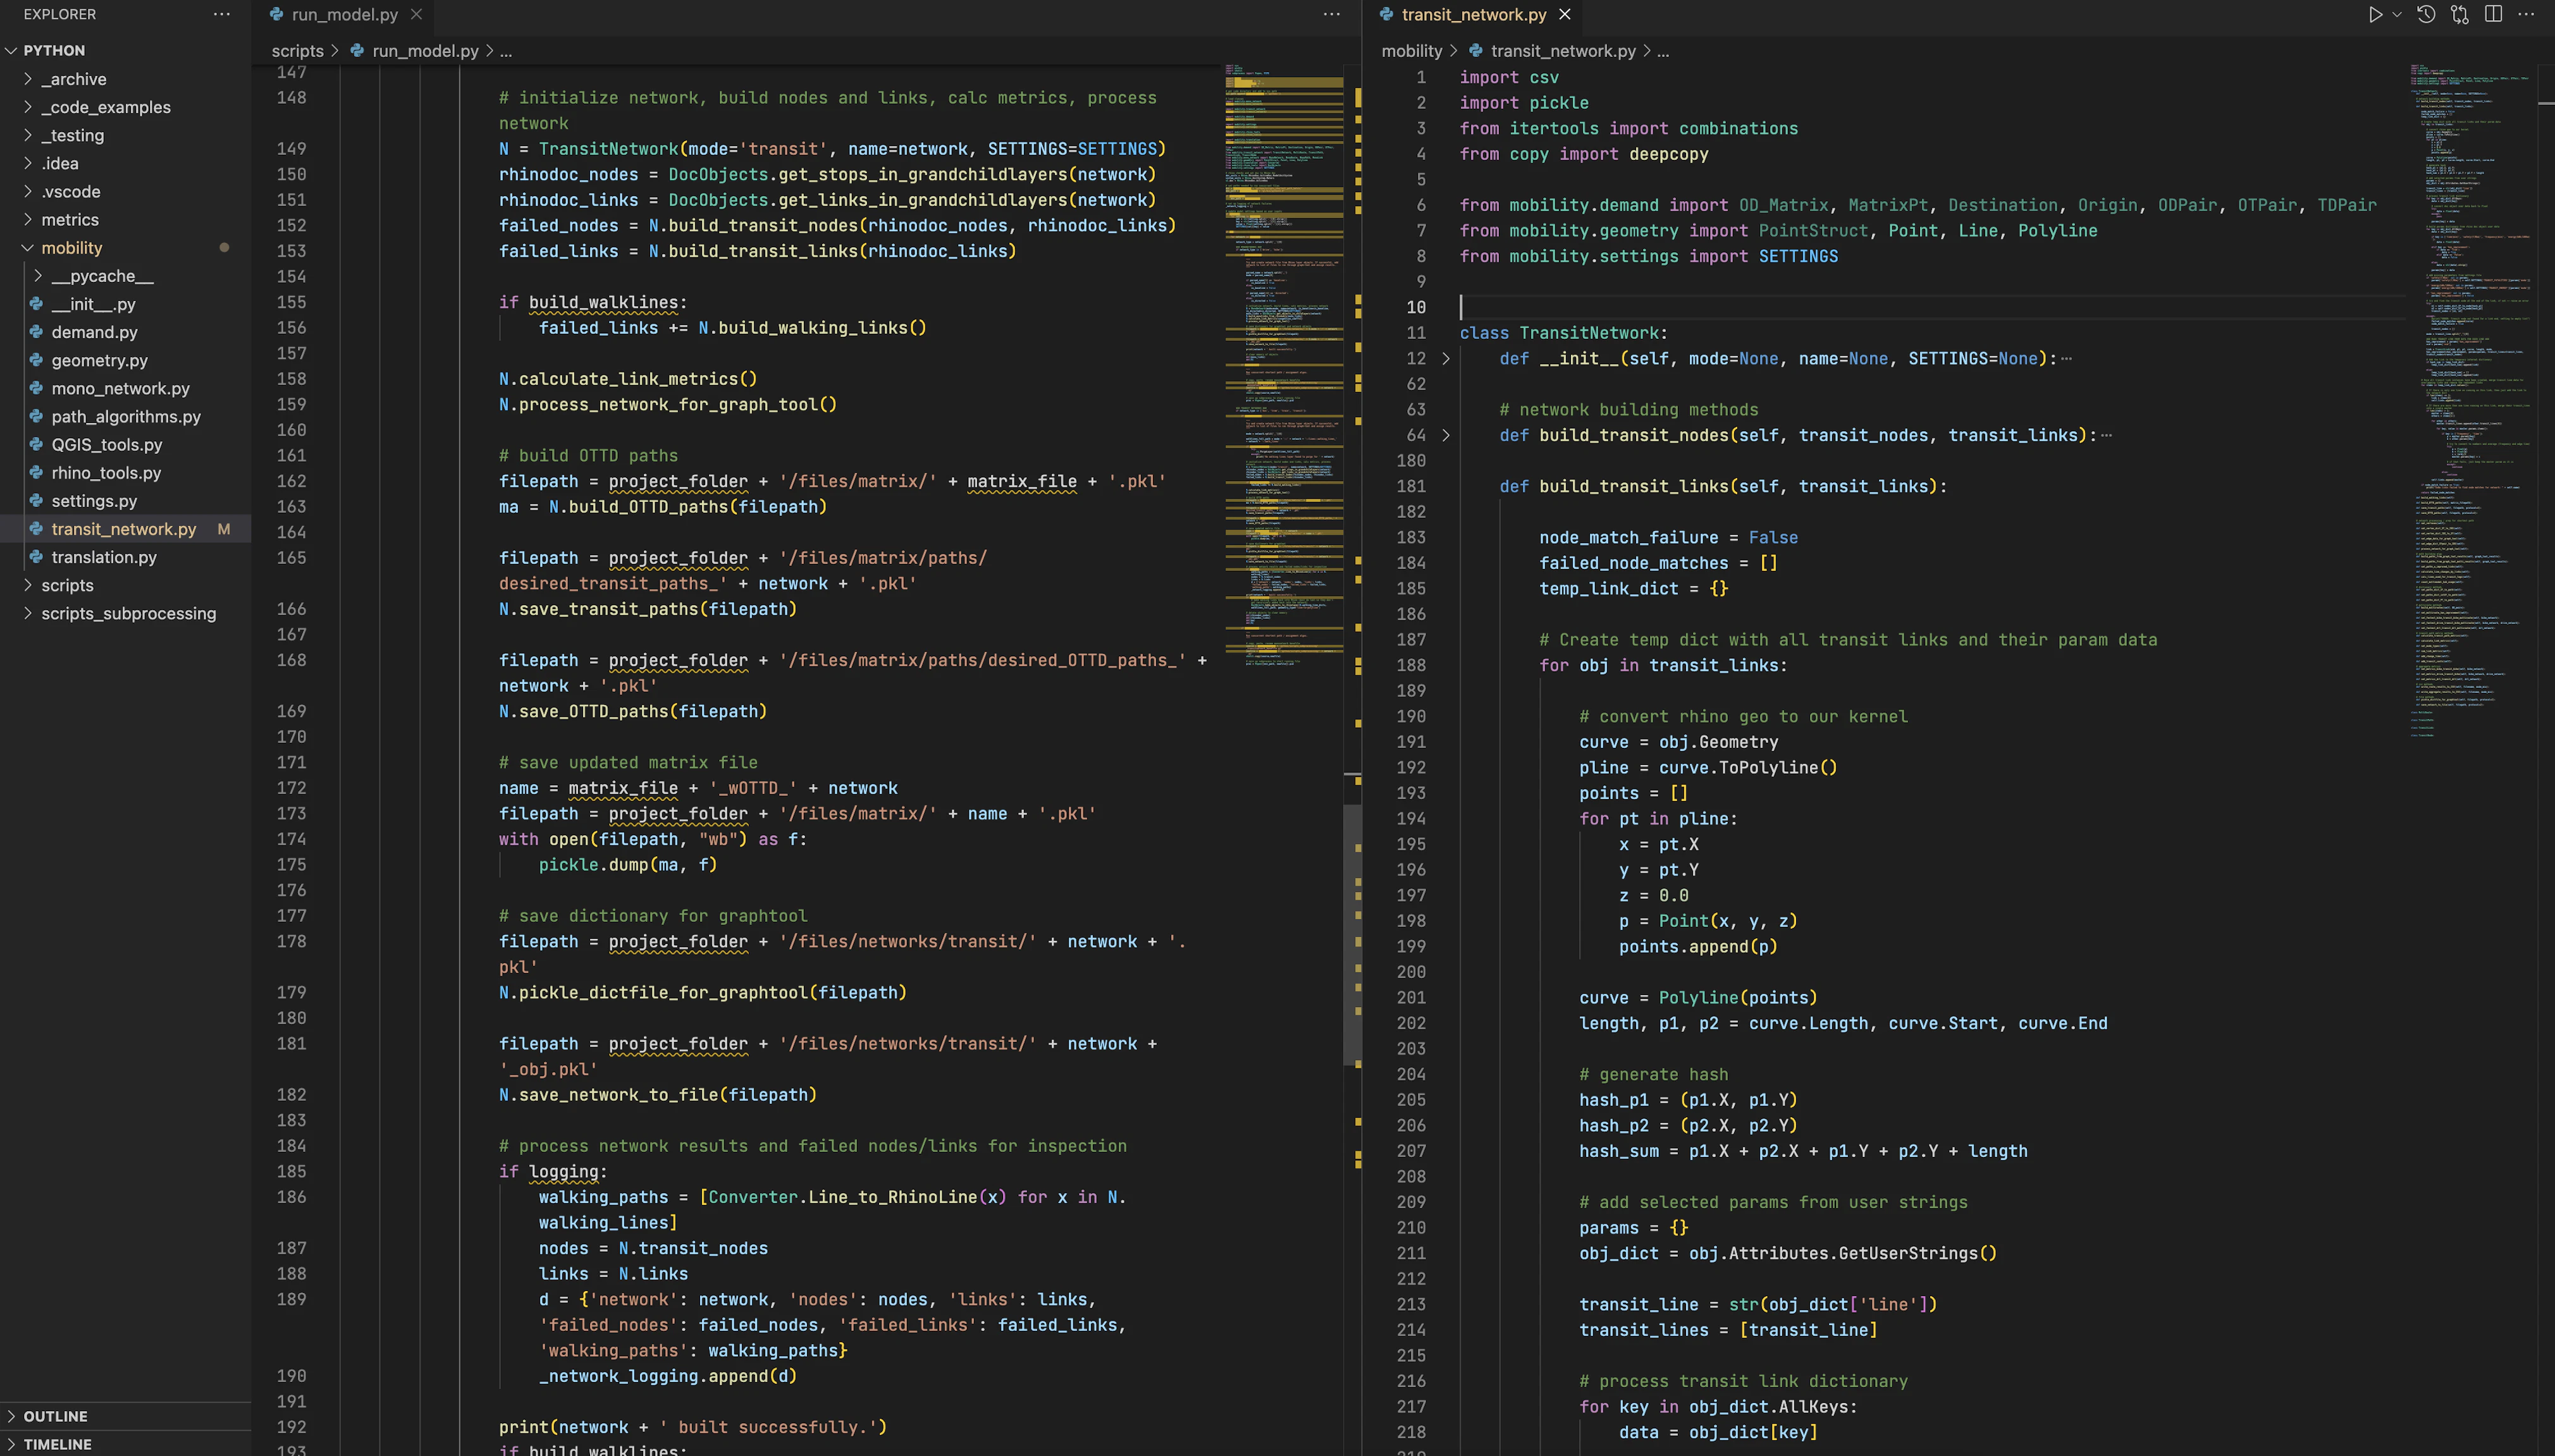Split the editor right

pyautogui.click(x=2493, y=14)
